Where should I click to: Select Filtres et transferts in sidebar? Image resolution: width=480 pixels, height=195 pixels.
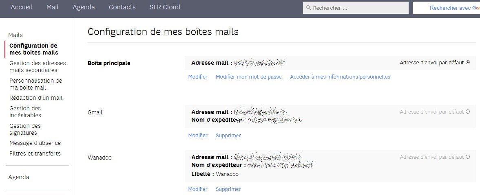pos(35,153)
